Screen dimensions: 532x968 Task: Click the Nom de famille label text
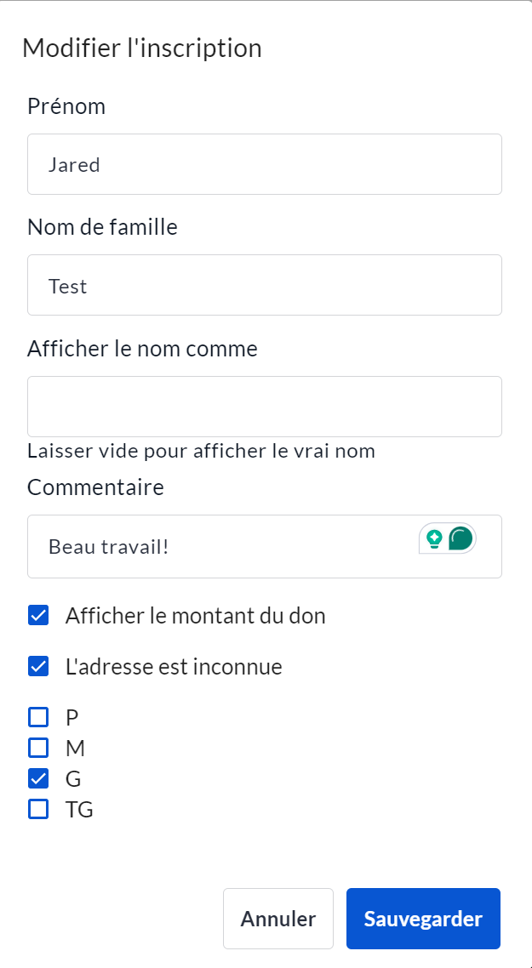(x=102, y=227)
